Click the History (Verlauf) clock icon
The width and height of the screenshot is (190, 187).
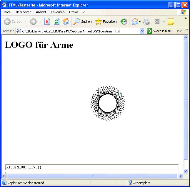coord(124,22)
